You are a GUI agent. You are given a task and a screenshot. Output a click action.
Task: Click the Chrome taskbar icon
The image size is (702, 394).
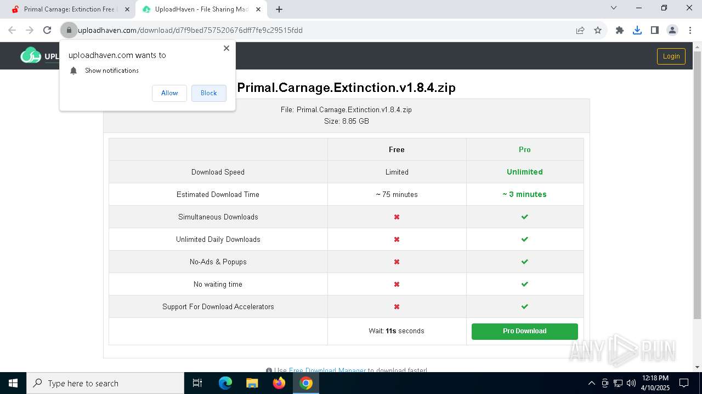click(306, 383)
